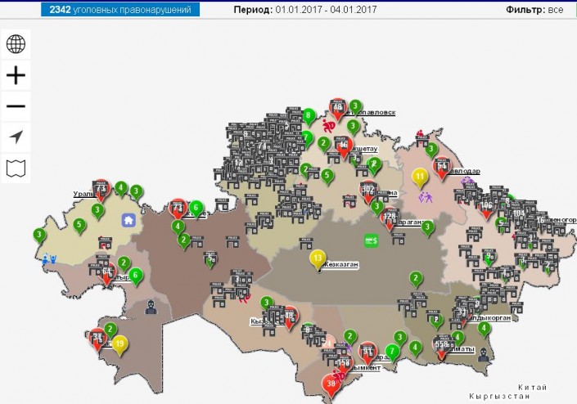Open the red marker labeled 38
The width and height of the screenshot is (577, 404).
click(331, 384)
